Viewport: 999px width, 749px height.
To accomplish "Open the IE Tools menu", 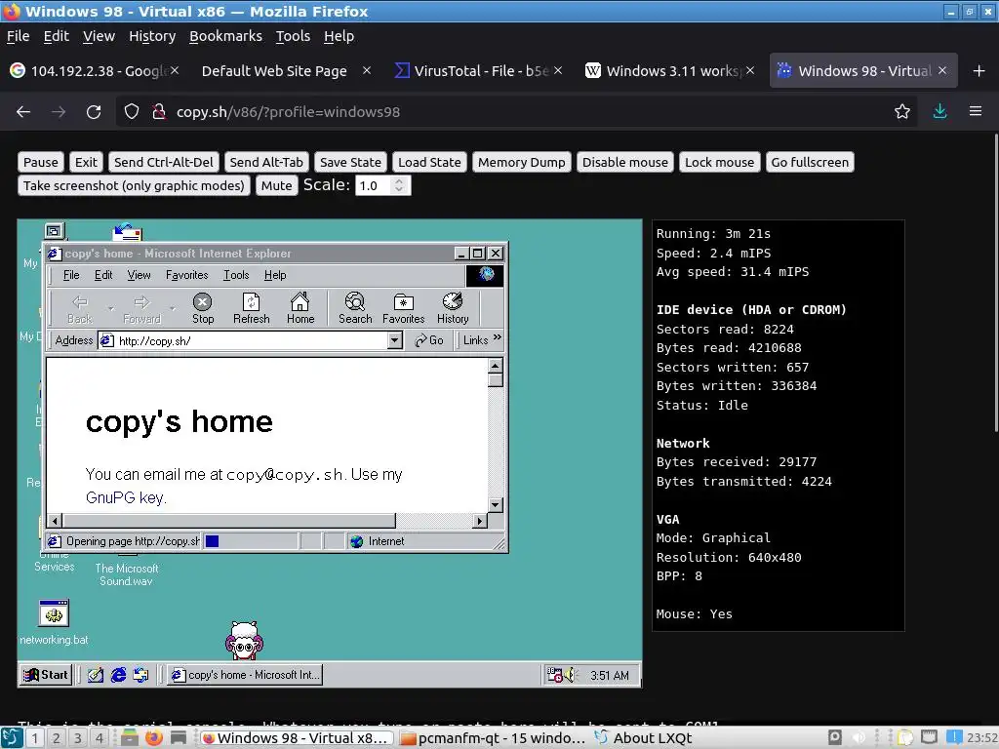I will pyautogui.click(x=236, y=275).
